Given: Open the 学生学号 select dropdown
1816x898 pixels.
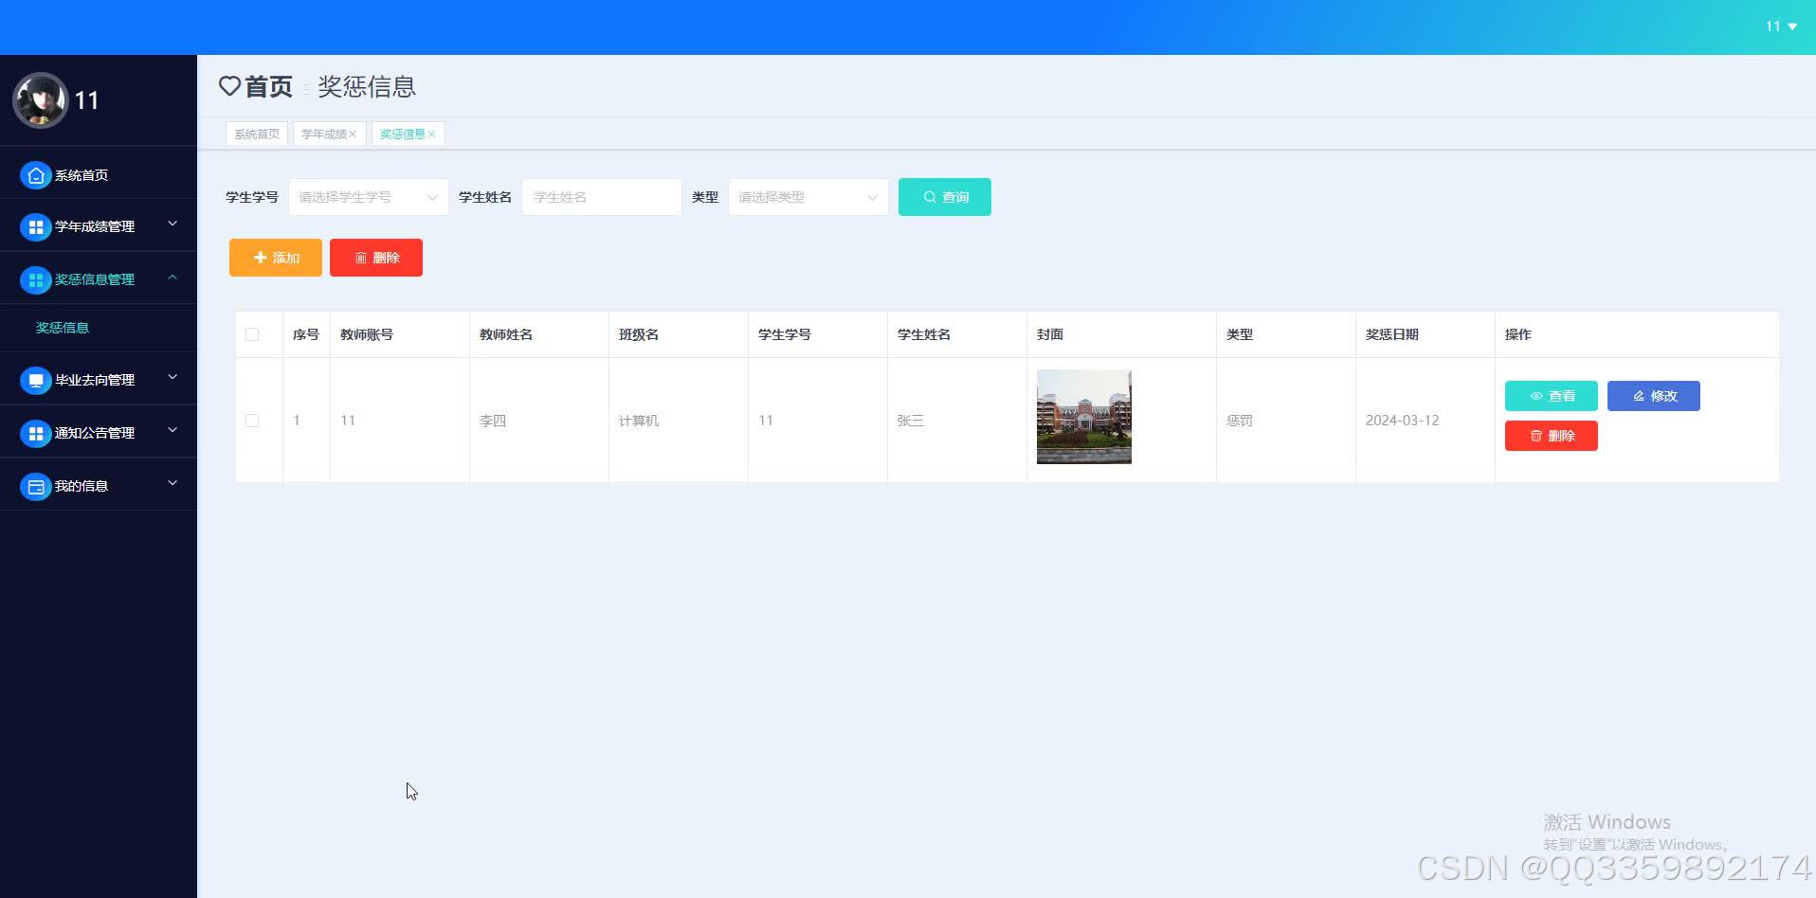Looking at the screenshot, I should [x=369, y=197].
